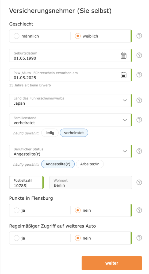This screenshot has width=149, height=274.
Task: Open calendar icon for Führerschein erworben am
Action: pyautogui.click(x=124, y=75)
